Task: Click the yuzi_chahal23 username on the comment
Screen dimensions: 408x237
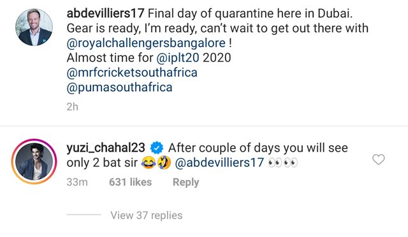Action: point(106,148)
